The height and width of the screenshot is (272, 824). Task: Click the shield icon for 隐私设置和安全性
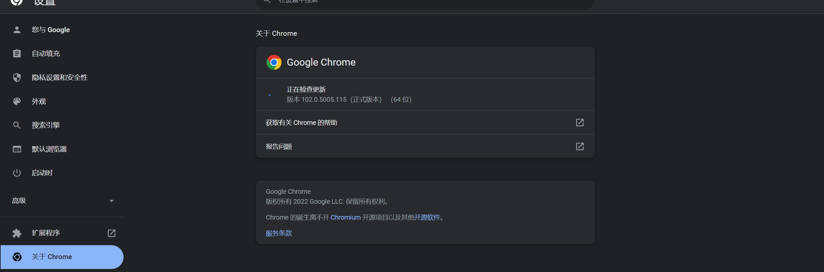click(17, 78)
